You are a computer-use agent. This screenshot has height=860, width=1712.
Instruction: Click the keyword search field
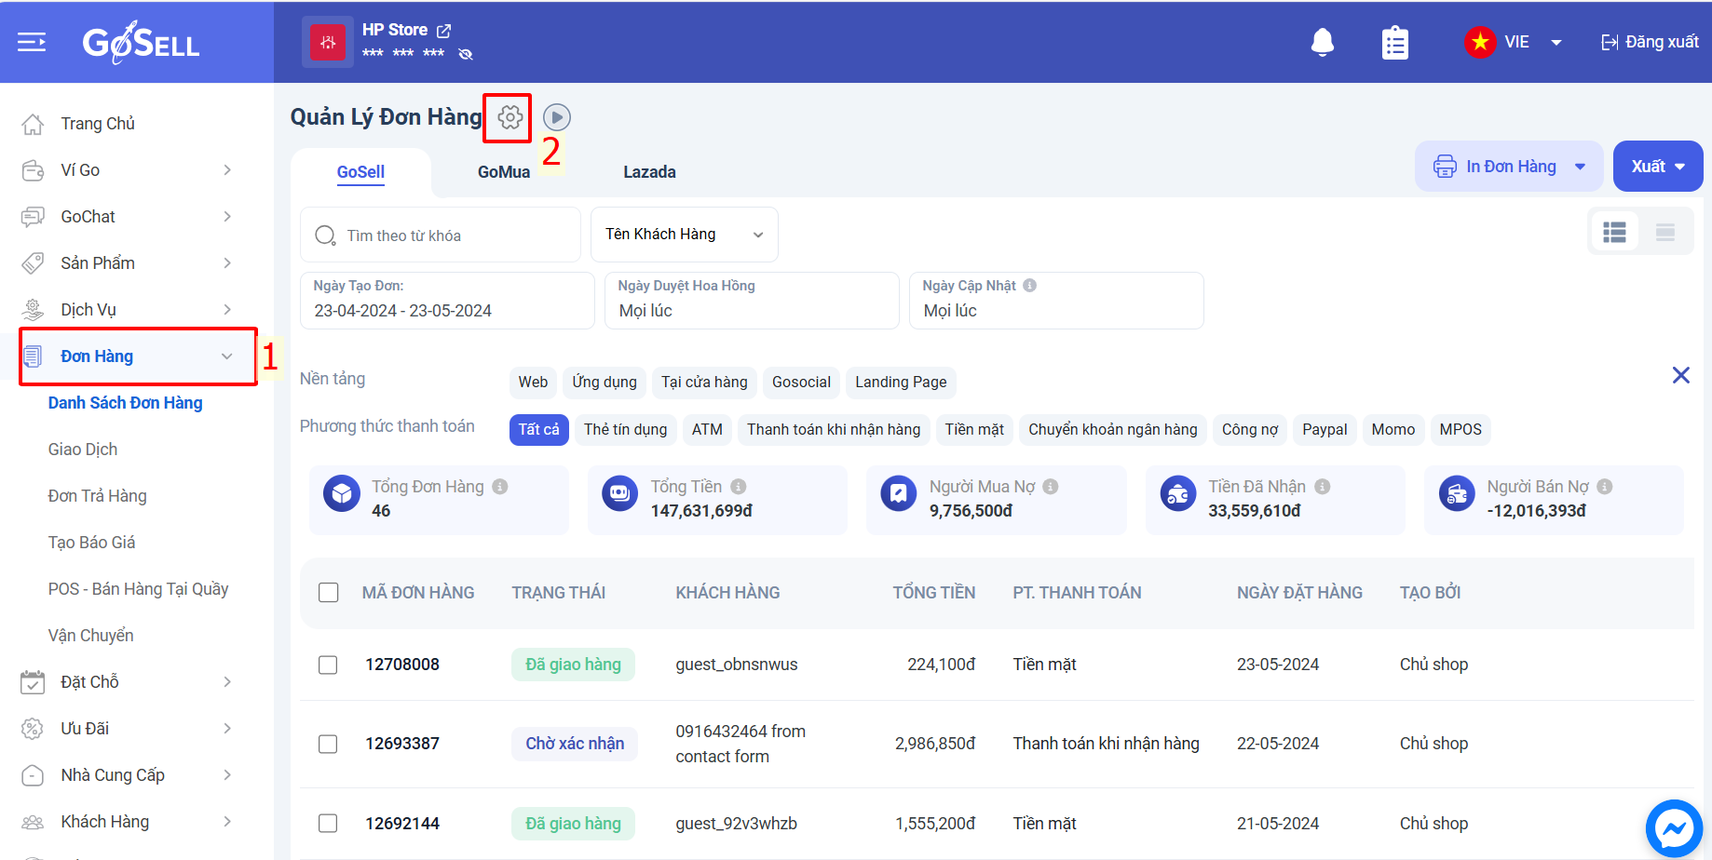click(x=441, y=235)
